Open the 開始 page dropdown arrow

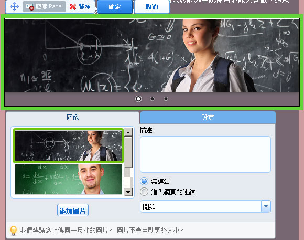(266, 206)
